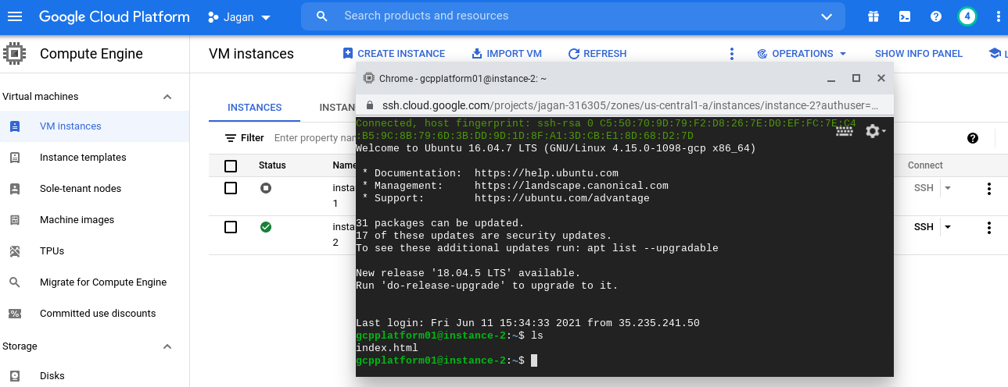Click the running green check status icon
The width and height of the screenshot is (1008, 387).
pyautogui.click(x=266, y=227)
